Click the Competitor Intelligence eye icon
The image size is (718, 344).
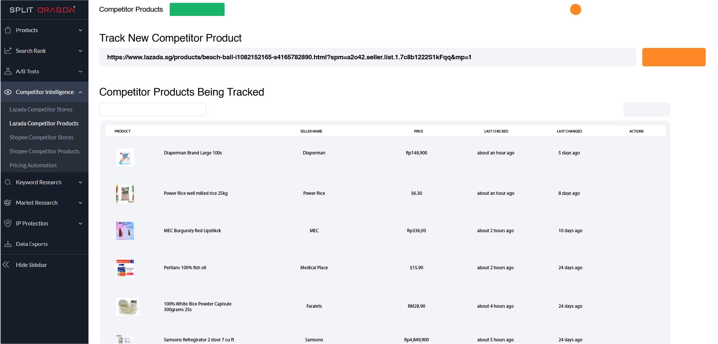point(8,92)
